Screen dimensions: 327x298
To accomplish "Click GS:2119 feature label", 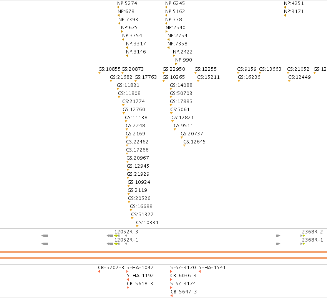I will 137,190.
